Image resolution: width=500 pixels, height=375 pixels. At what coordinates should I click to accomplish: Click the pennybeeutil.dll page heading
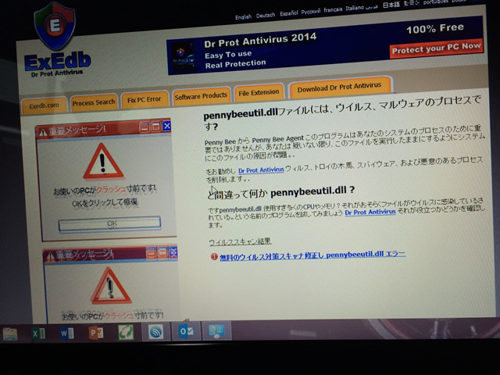(342, 112)
